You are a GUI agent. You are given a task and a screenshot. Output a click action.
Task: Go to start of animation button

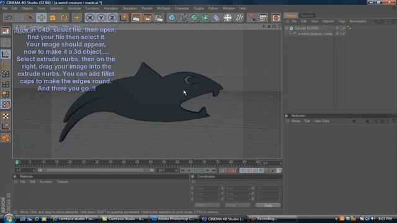click(182, 171)
